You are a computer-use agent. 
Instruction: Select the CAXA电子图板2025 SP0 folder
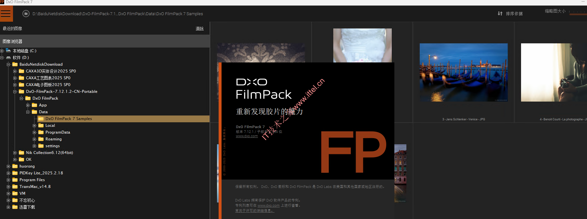point(48,85)
